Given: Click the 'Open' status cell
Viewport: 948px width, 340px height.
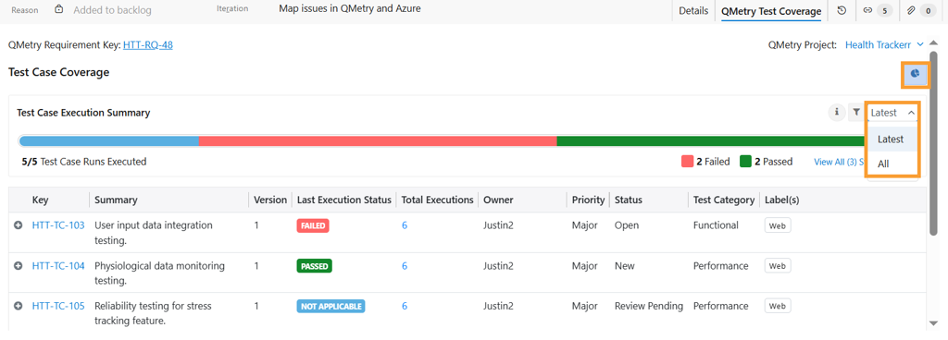Looking at the screenshot, I should point(627,225).
